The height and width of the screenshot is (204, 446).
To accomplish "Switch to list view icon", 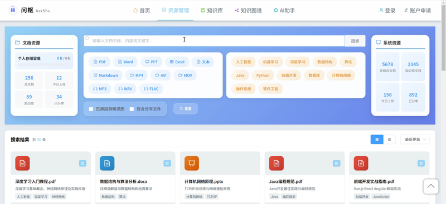I will tap(389, 140).
